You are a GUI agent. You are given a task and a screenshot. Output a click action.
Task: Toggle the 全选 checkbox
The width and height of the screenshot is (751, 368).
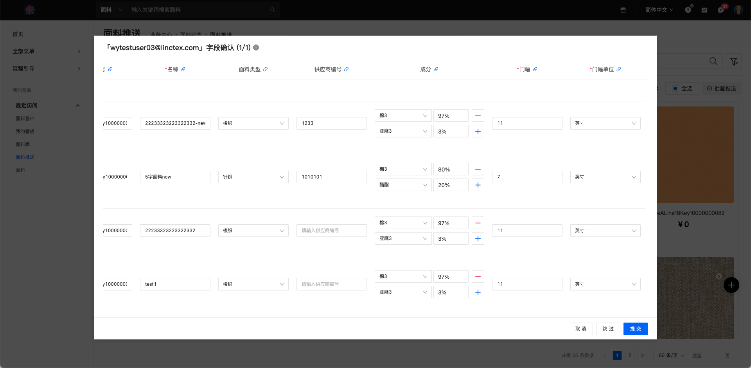pyautogui.click(x=675, y=88)
